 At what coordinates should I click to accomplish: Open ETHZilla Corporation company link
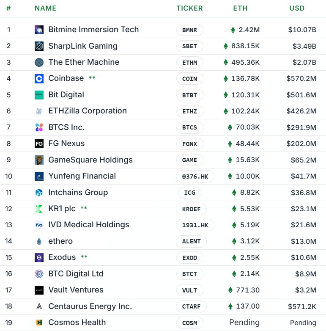pyautogui.click(x=88, y=111)
